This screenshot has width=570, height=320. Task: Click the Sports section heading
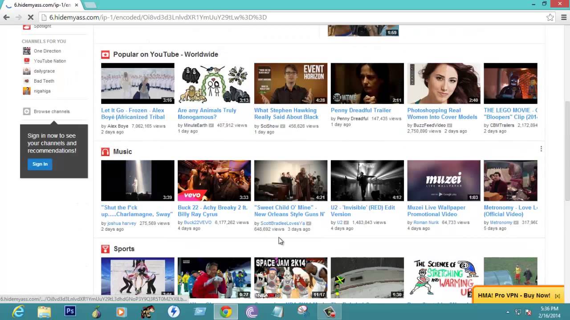click(x=124, y=249)
